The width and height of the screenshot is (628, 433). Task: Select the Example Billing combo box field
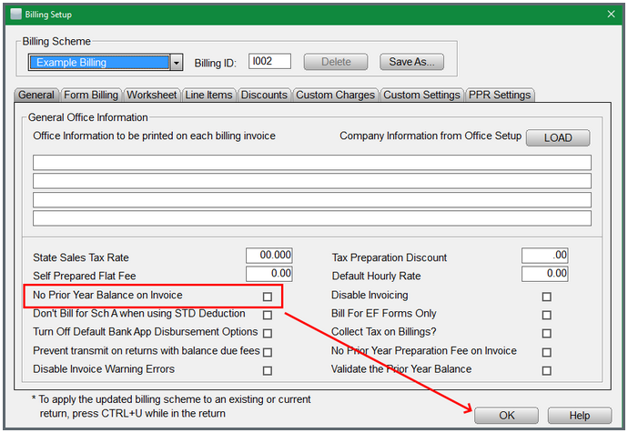99,63
